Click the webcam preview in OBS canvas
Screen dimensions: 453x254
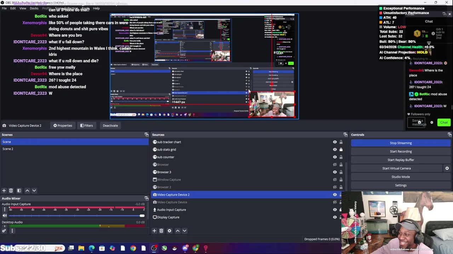(272, 104)
